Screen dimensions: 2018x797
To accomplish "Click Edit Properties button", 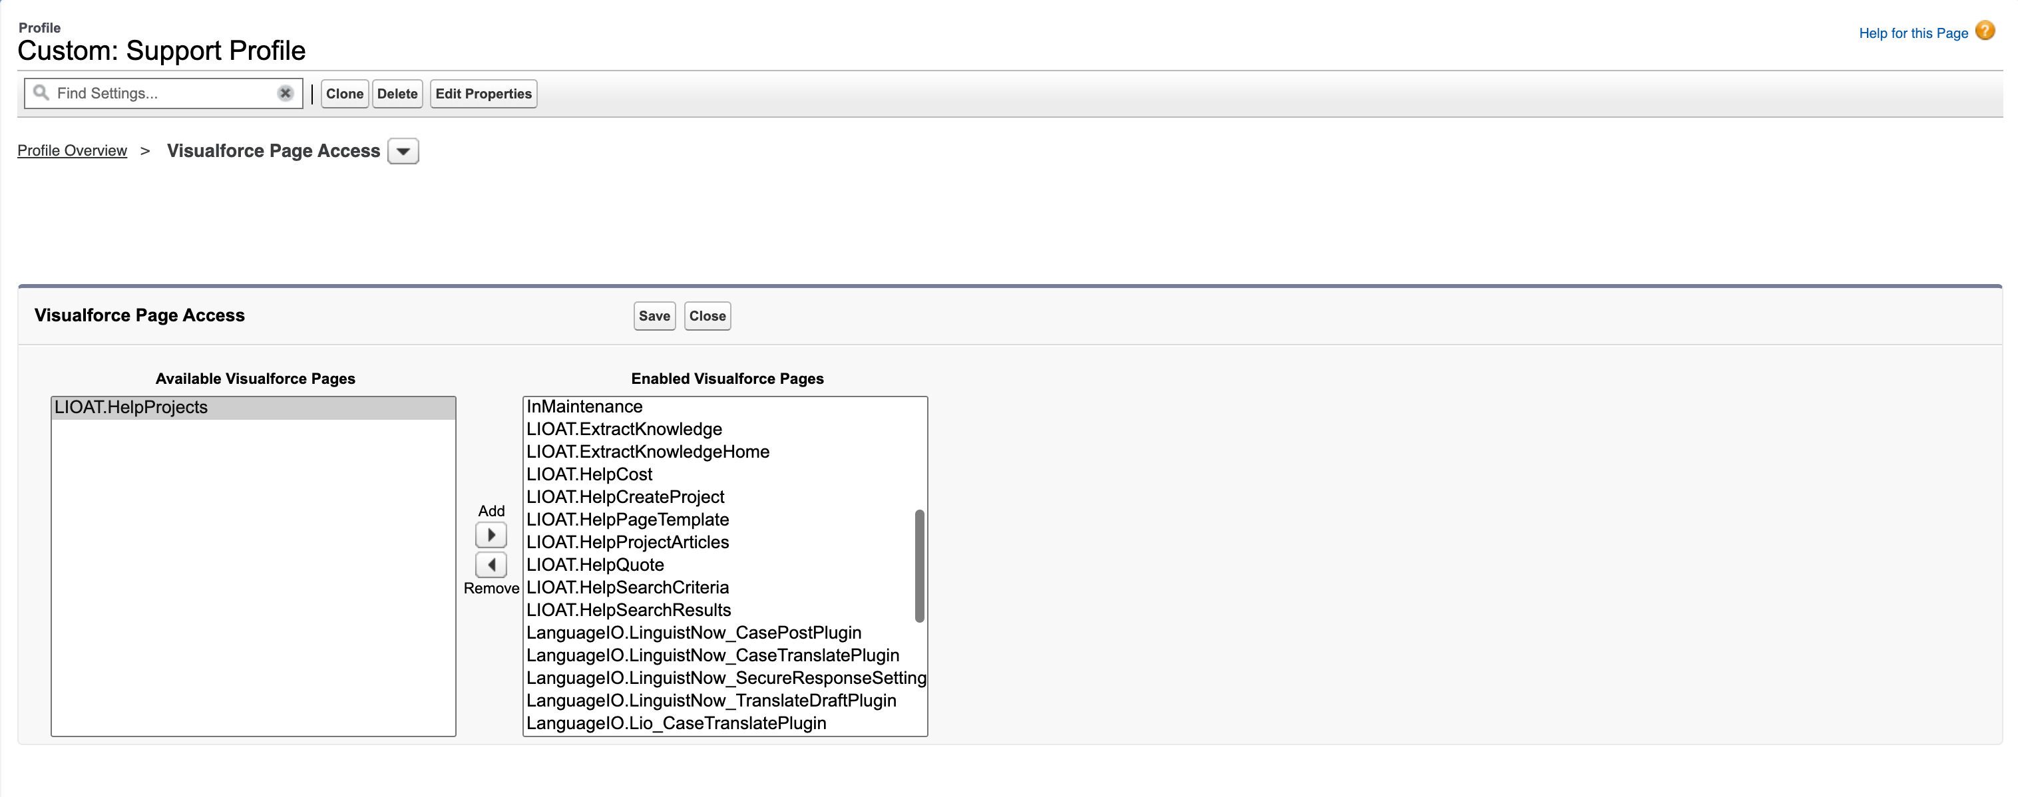I will [483, 94].
